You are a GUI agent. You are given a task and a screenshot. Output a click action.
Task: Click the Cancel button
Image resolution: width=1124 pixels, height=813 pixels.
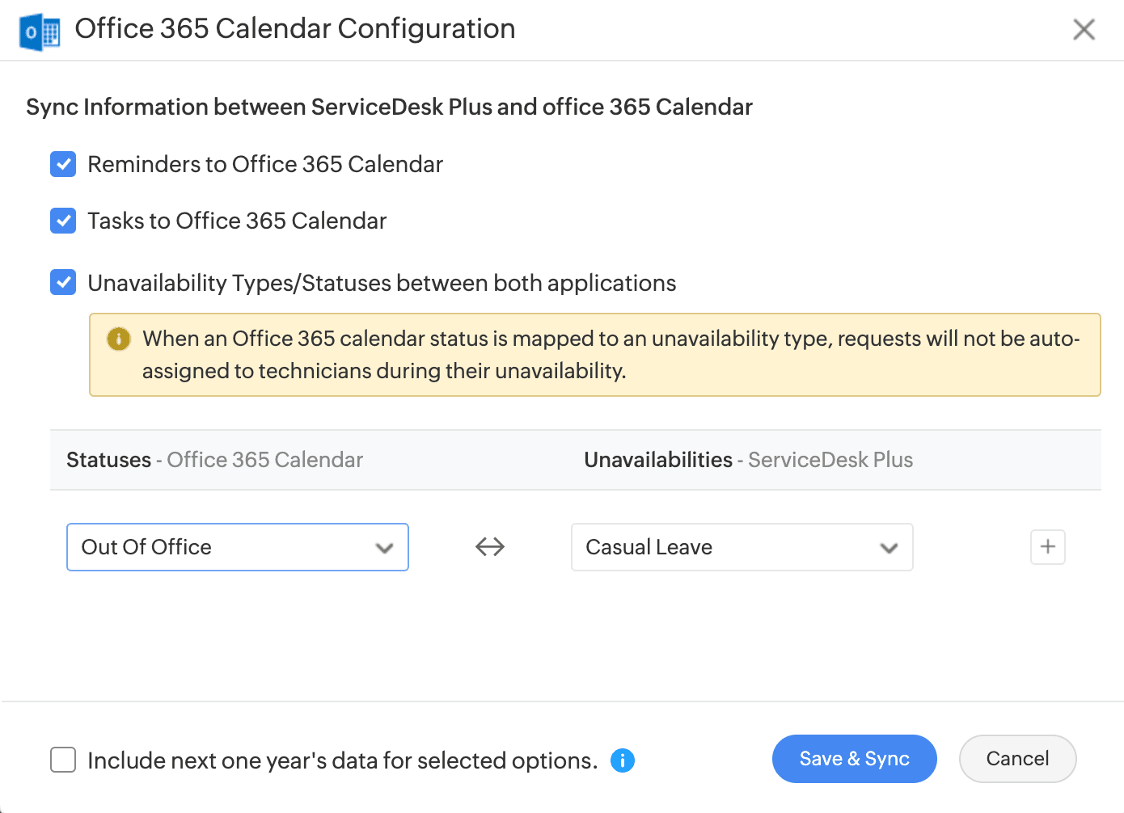(x=1017, y=759)
